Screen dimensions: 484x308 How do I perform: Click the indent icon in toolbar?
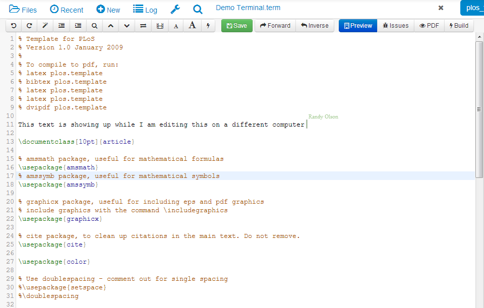(78, 26)
